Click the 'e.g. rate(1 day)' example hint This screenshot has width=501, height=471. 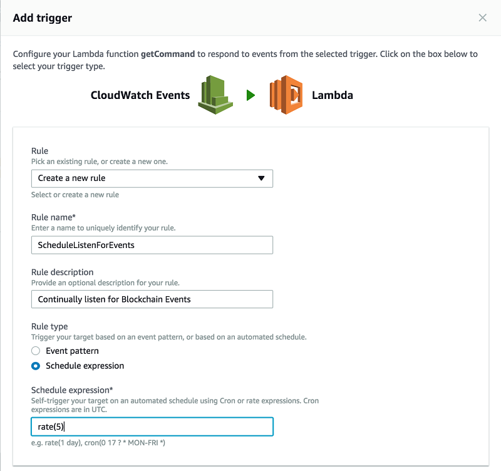[x=98, y=443]
